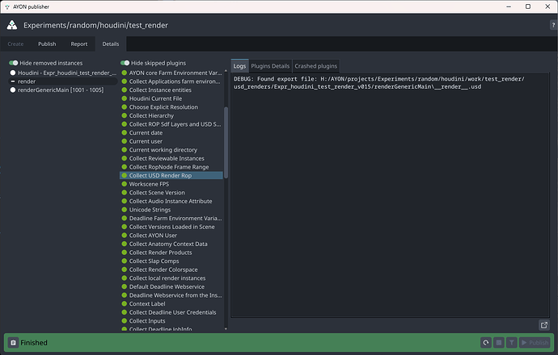This screenshot has height=355, width=558.
Task: Open the Crashed plugins tab
Action: (316, 65)
